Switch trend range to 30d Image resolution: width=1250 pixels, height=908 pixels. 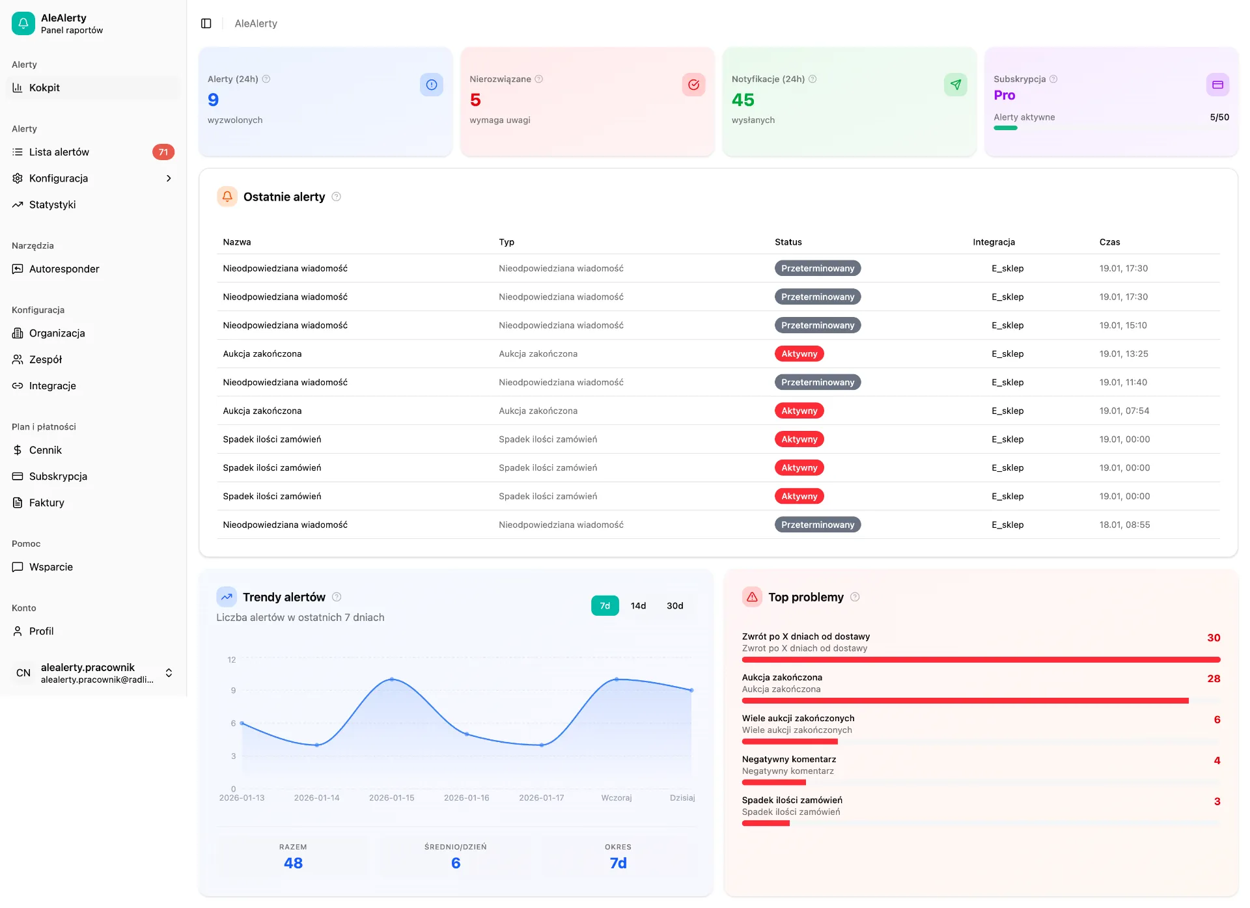[675, 606]
